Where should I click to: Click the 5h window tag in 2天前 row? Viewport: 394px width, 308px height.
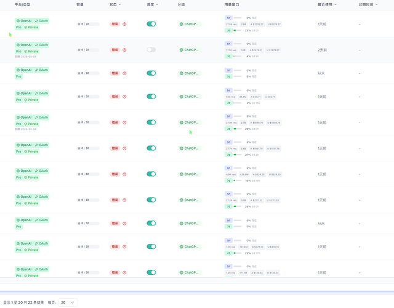coord(228,44)
